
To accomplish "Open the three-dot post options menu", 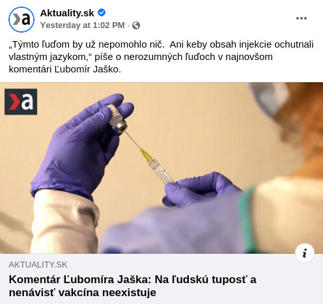I will point(302,18).
